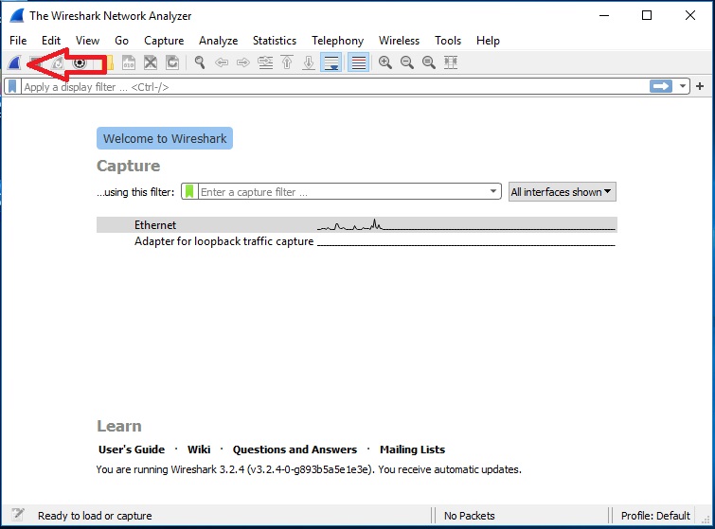Go forward in packet history arrow
715x529 pixels.
[x=243, y=62]
